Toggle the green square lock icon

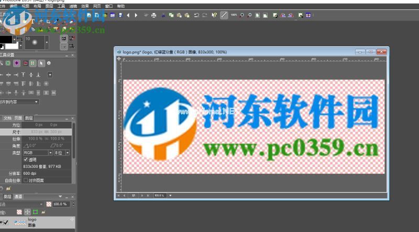pyautogui.click(x=35, y=212)
